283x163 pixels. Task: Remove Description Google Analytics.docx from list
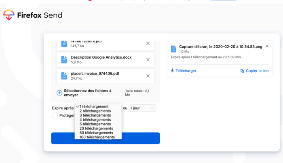[148, 59]
